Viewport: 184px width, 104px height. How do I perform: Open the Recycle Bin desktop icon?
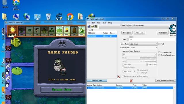click(48, 16)
